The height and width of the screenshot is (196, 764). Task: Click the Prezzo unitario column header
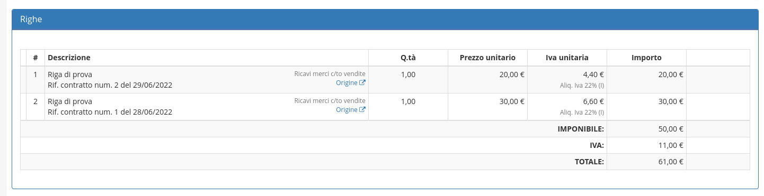click(x=487, y=58)
